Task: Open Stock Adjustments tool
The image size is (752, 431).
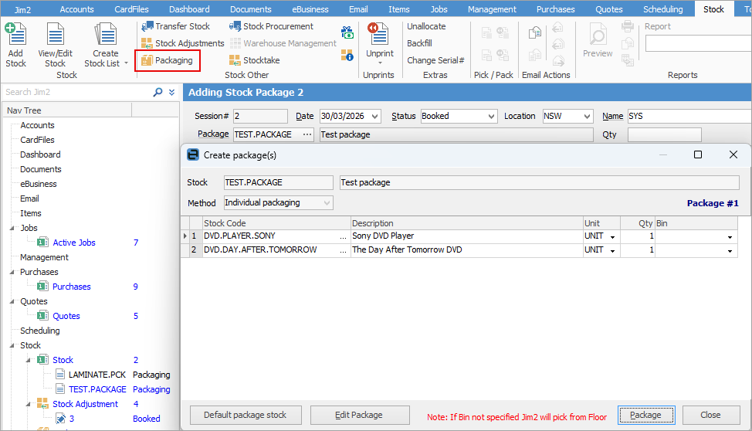Action: [182, 43]
